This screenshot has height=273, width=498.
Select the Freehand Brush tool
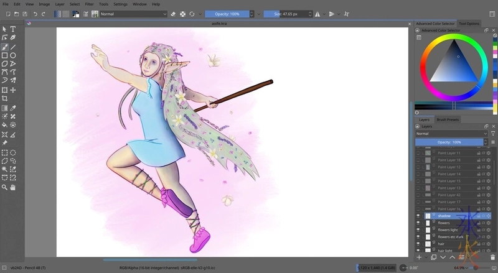pos(5,47)
